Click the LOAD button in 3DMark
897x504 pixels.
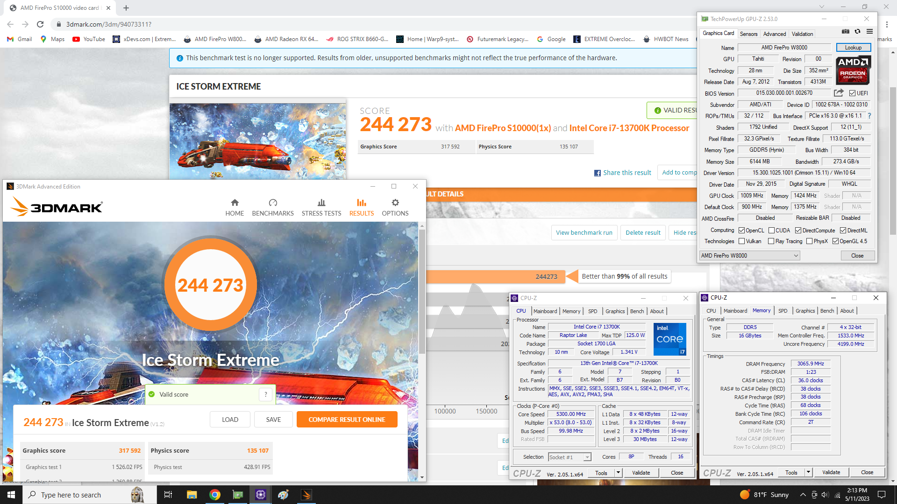(x=230, y=420)
